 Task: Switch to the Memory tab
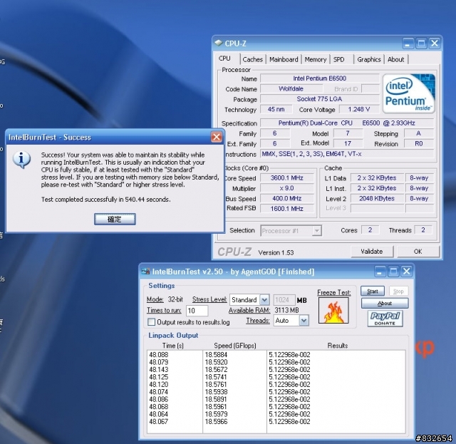(x=316, y=60)
